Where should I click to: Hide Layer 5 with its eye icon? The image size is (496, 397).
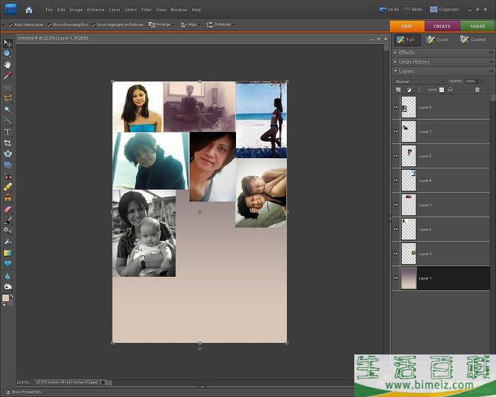point(395,156)
